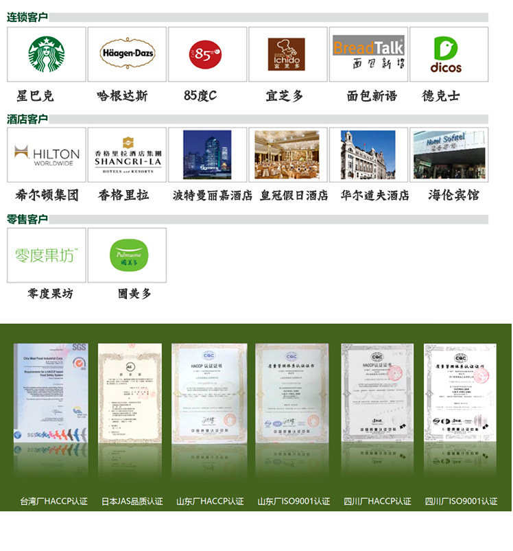Open the SGS HACCP certificate image
513x551 pixels.
click(51, 393)
